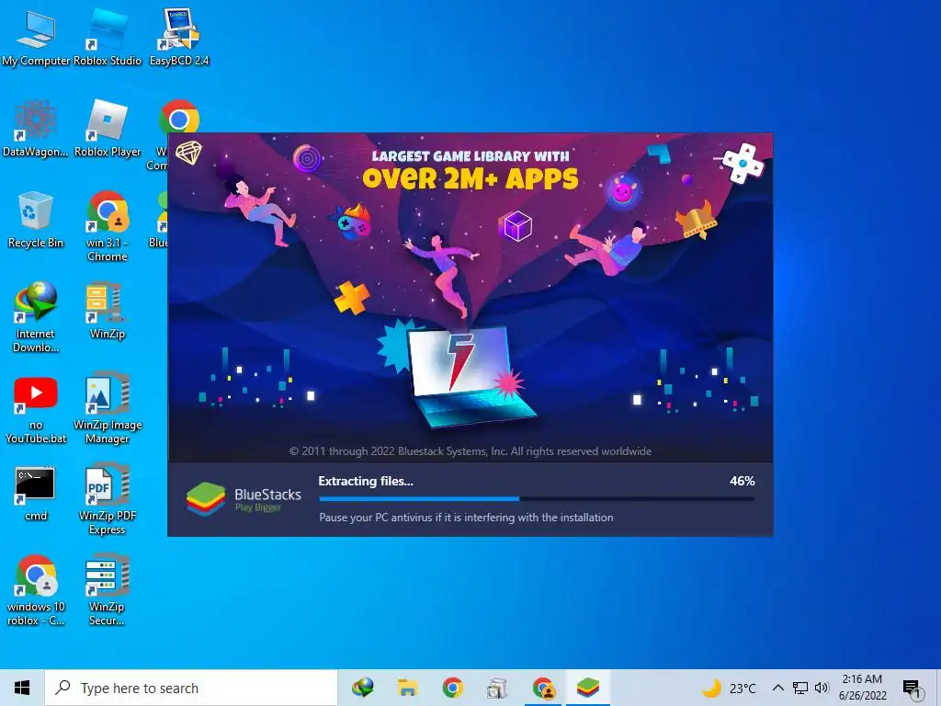Open My Computer desktop icon
This screenshot has height=706, width=941.
pos(36,37)
